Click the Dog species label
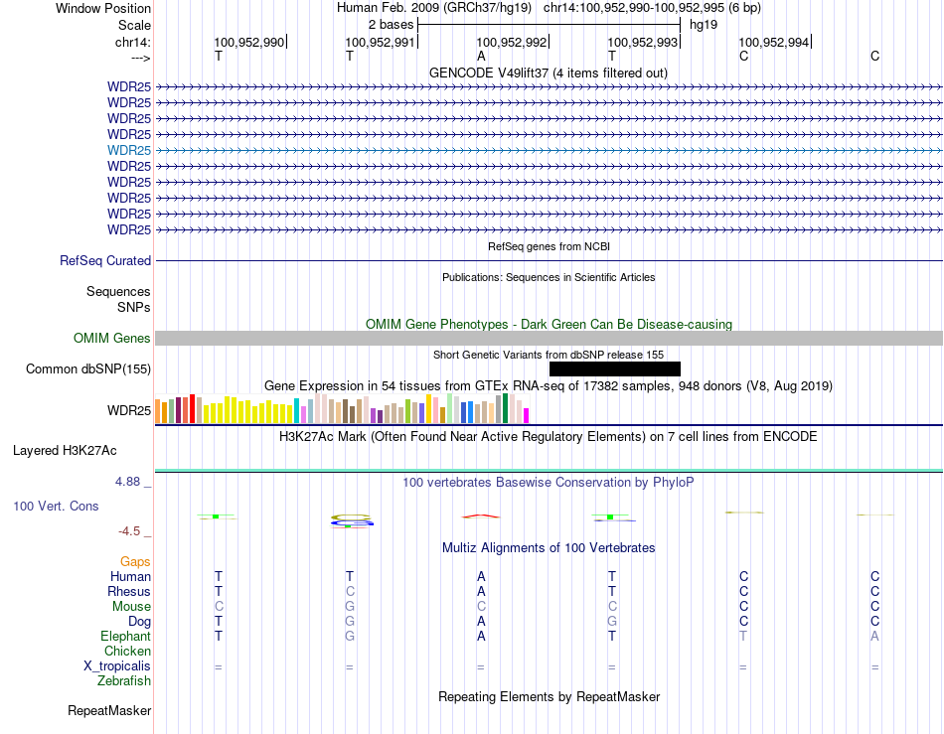This screenshot has width=944, height=734. tap(139, 622)
